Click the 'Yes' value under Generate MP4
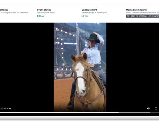The image size is (159, 122). point(86,16)
